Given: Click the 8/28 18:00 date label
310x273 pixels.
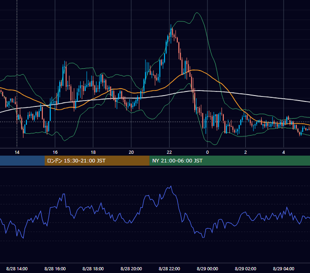Looking at the screenshot, I should pyautogui.click(x=93, y=268).
